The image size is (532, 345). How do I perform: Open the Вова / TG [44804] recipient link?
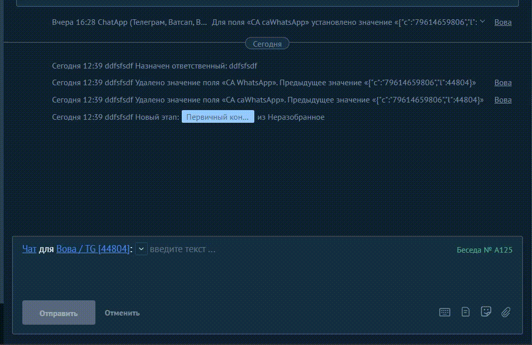point(93,249)
